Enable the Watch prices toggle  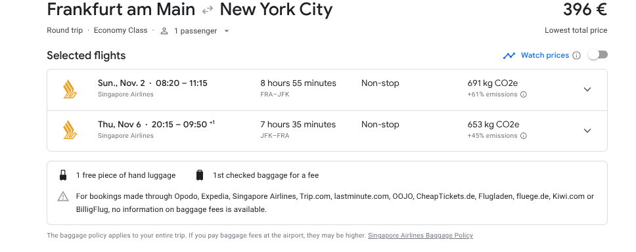599,54
